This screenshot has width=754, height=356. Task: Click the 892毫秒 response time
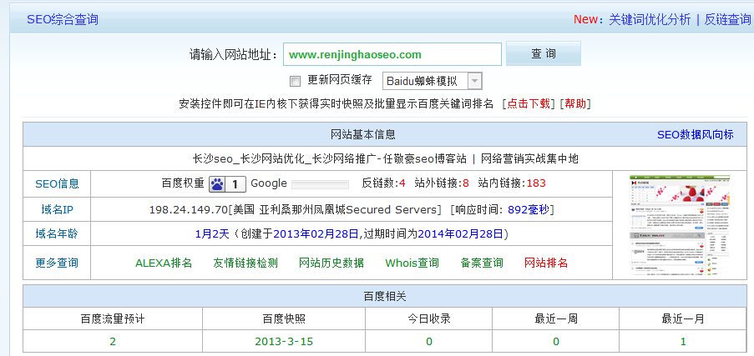pos(528,209)
